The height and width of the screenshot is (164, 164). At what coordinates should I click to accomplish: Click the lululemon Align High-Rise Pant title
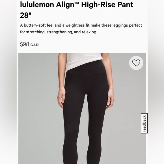coord(77,10)
